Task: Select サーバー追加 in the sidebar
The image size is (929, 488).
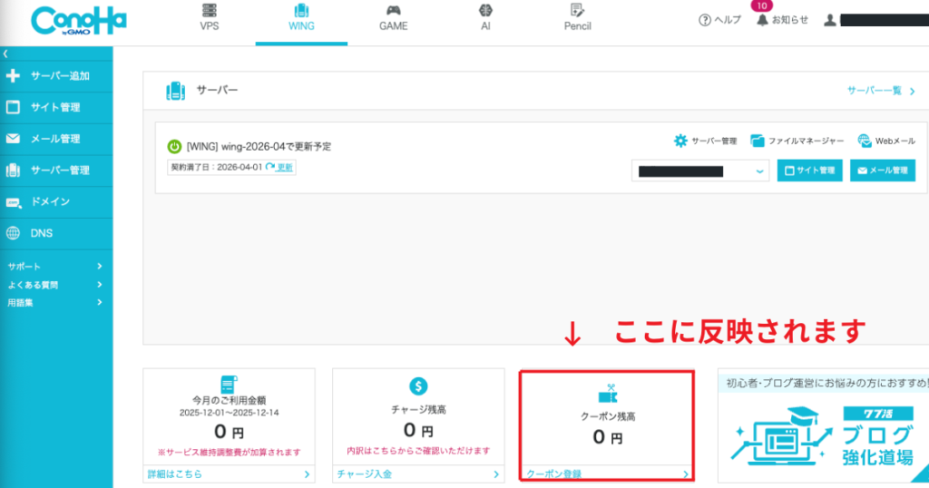Action: (x=56, y=76)
